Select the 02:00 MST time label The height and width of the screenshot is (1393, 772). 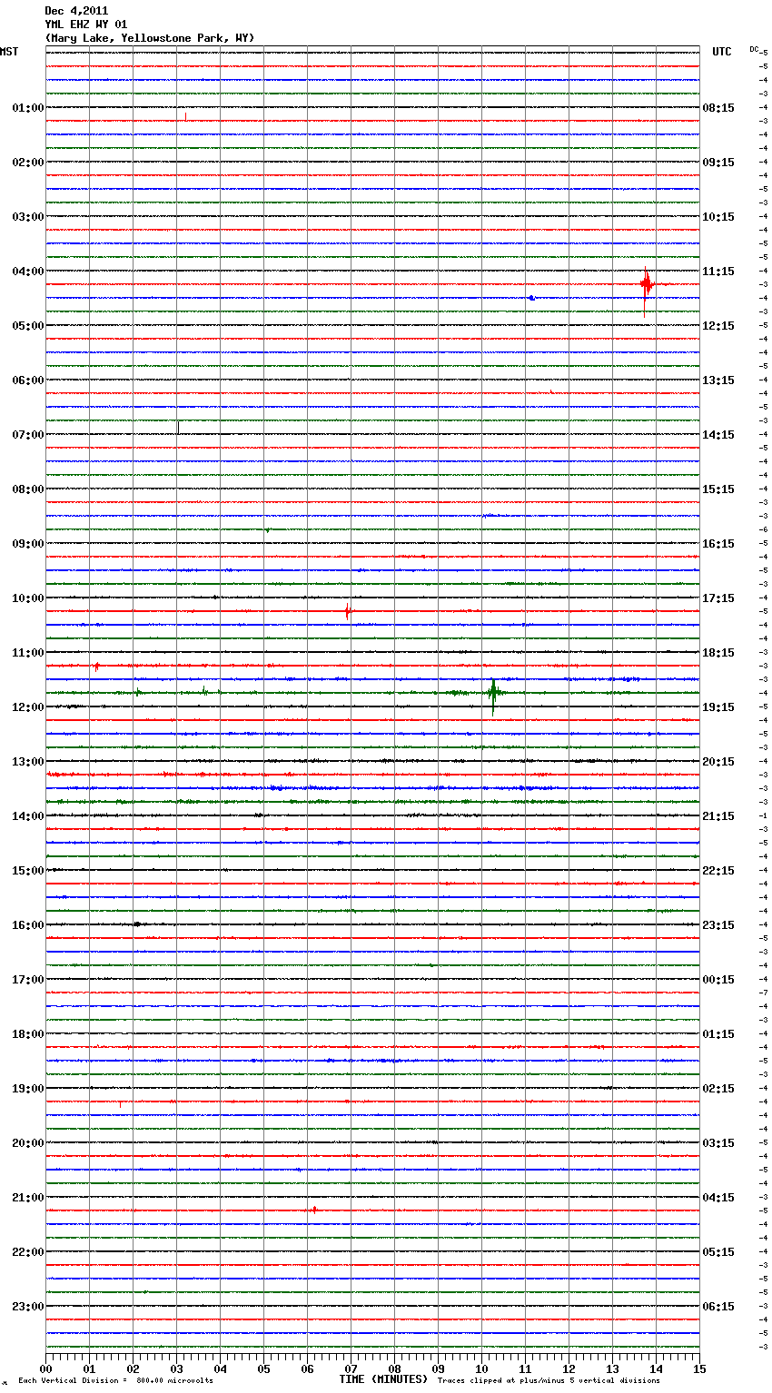click(28, 163)
